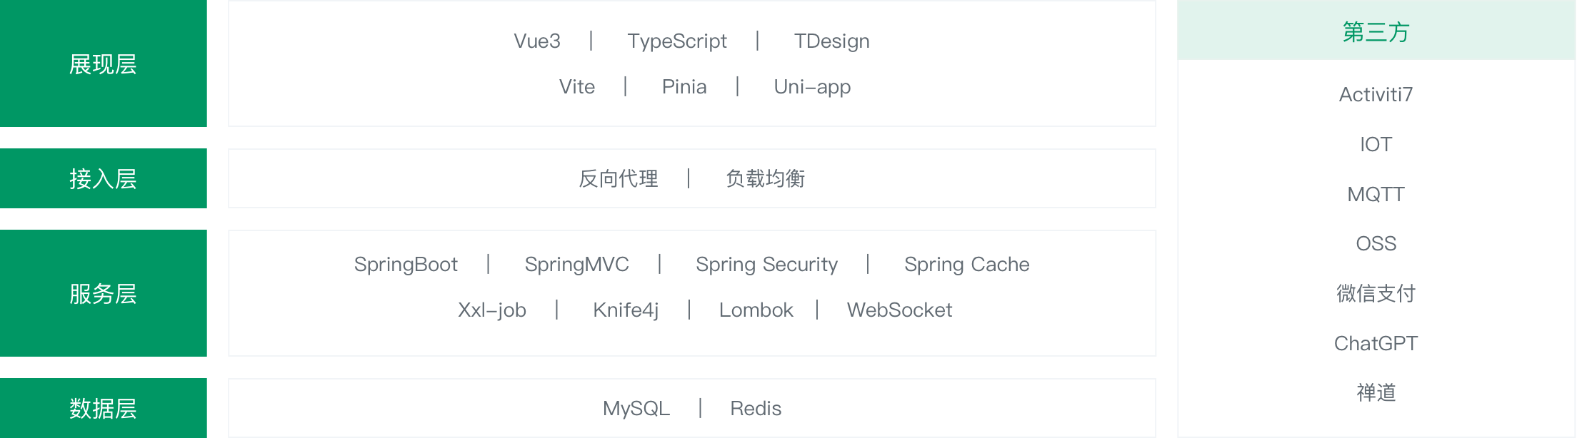
Task: Click the 服务层 green block
Action: tap(103, 293)
